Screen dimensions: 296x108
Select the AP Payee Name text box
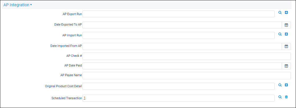[187, 76]
